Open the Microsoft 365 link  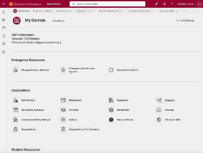pos(173,120)
